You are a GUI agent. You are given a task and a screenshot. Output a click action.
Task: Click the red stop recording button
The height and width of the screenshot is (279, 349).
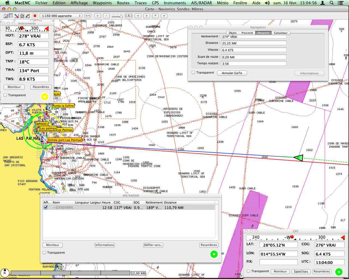point(35,16)
